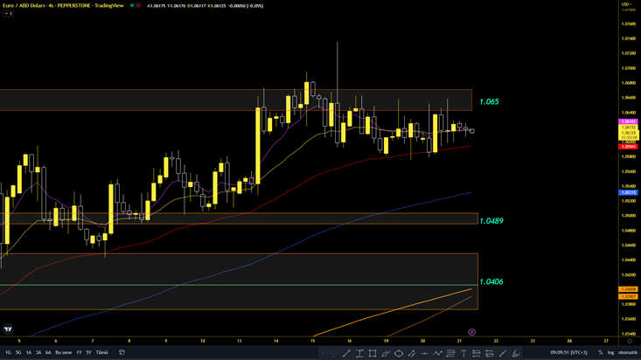Image resolution: width=641 pixels, height=360 pixels.
Task: Open timezone menu at 09:09:51 (UTC+3)
Action: [x=568, y=352]
